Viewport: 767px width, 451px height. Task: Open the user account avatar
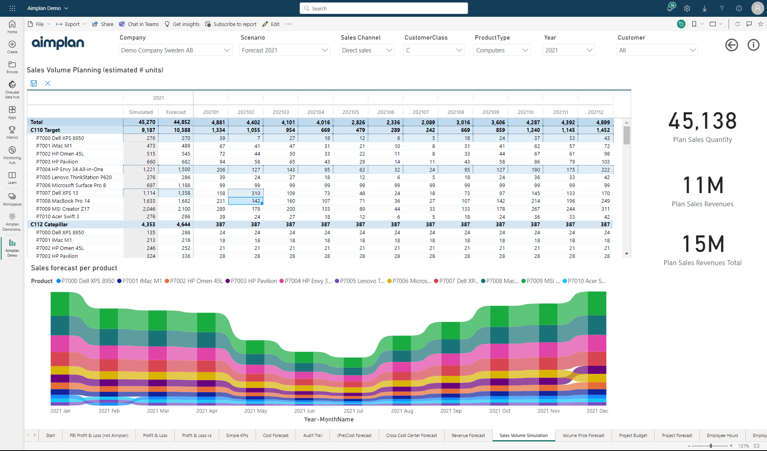coord(757,8)
